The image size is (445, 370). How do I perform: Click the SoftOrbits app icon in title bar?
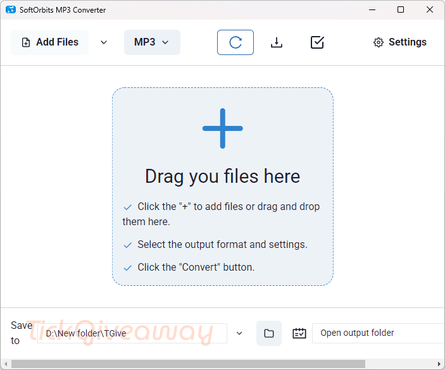(11, 9)
